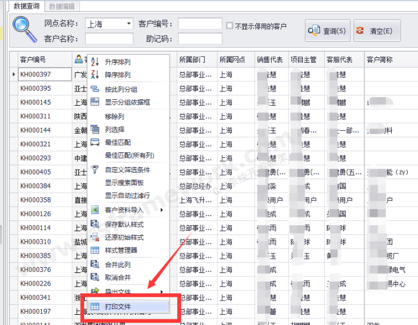Click the 升序排列 sort ascending icon
The image size is (418, 325).
[x=94, y=62]
